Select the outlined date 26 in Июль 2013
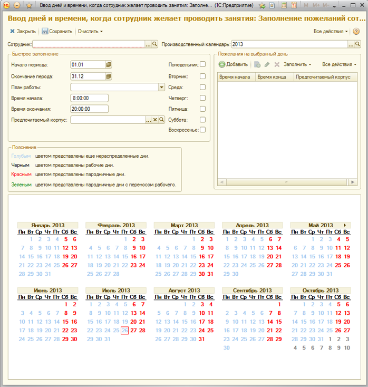 click(124, 330)
